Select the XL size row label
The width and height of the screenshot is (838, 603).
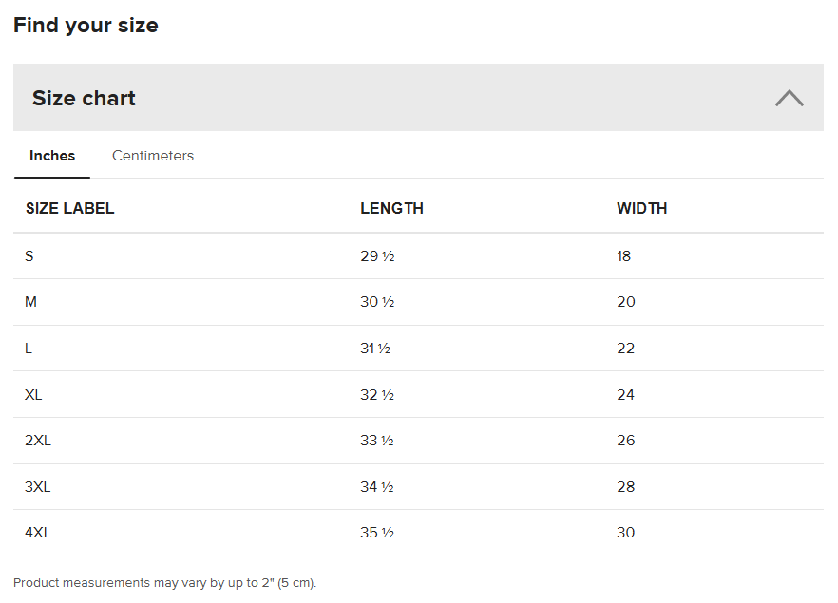(x=33, y=394)
